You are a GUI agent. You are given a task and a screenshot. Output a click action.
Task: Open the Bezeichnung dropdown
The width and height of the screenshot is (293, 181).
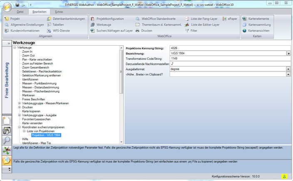(288, 53)
